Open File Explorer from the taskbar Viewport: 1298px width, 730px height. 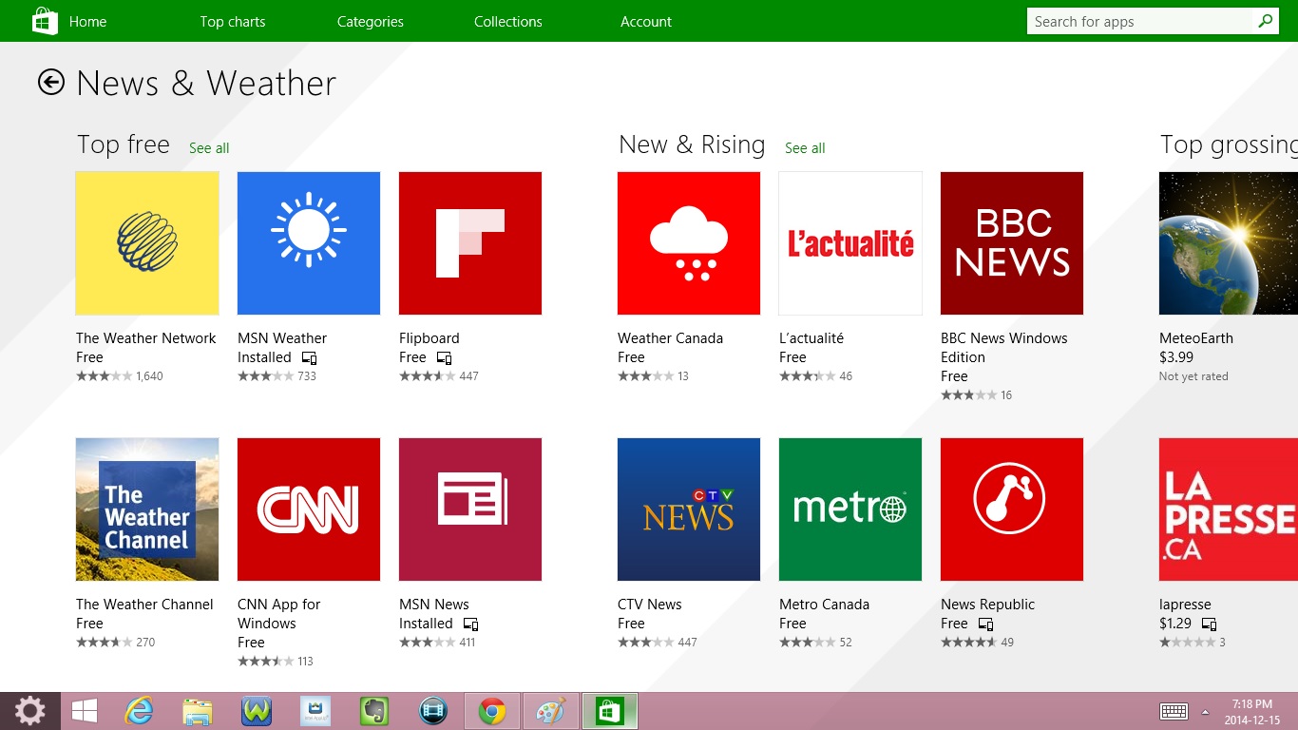pos(198,711)
